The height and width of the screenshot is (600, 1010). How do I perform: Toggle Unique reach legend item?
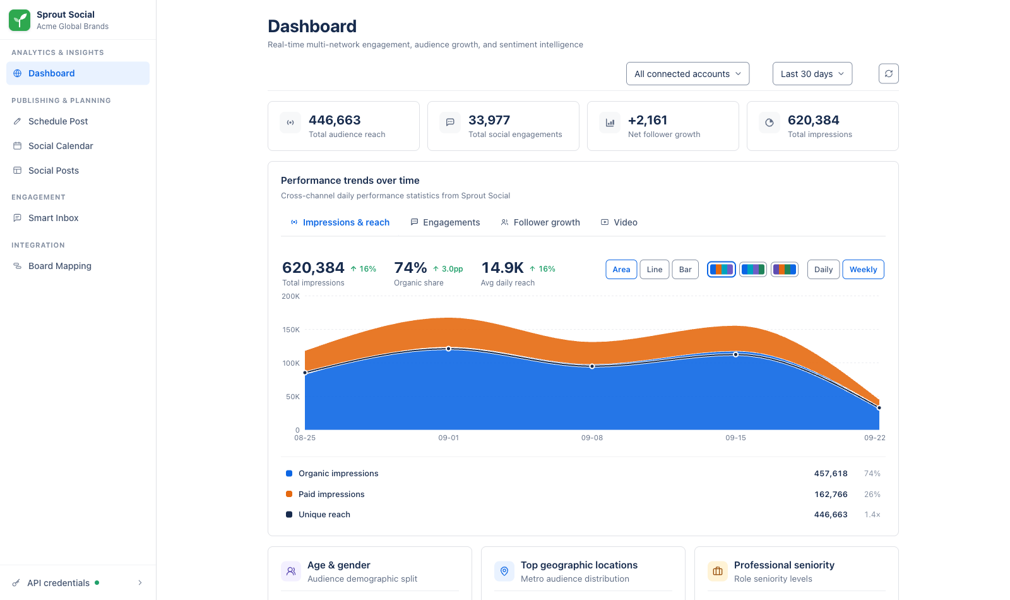(x=583, y=515)
